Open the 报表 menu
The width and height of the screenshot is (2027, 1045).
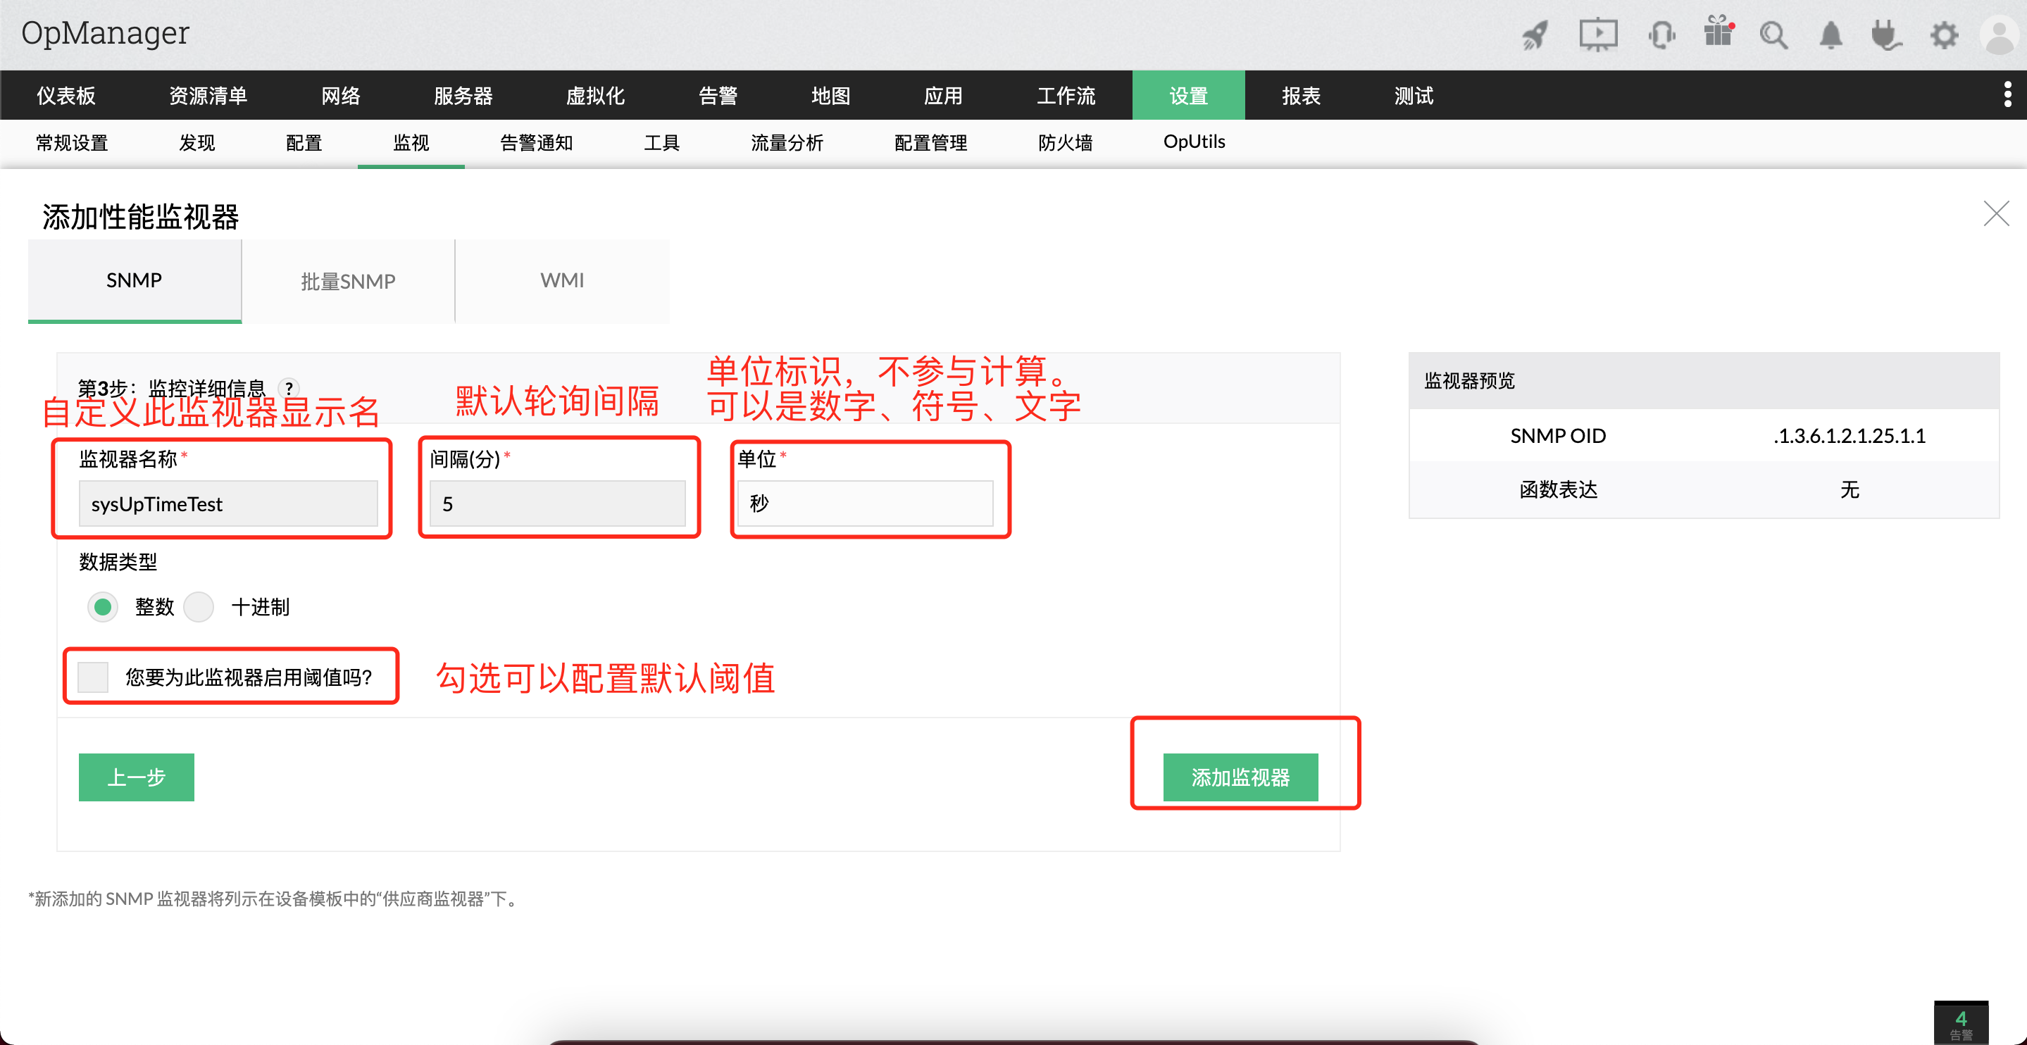1301,95
